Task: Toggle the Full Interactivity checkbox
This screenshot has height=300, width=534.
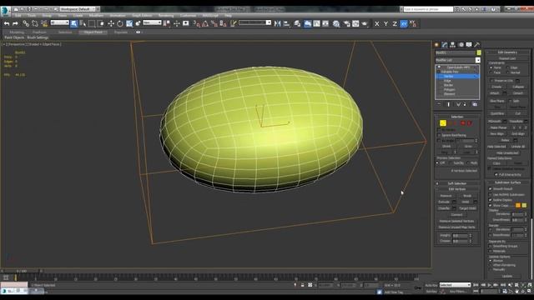Action: tap(496, 174)
